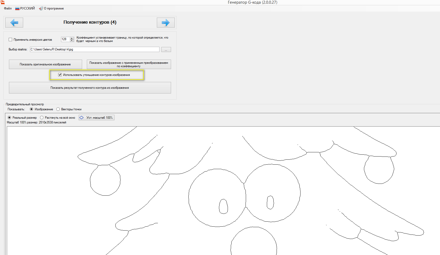Viewport: 440px width, 255px height.
Task: Click into the 128 coefficient value field
Action: 65,39
